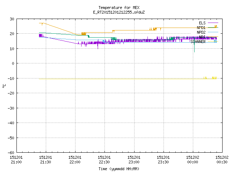Pick the light blue NPD2 legend line sample

(213, 32)
